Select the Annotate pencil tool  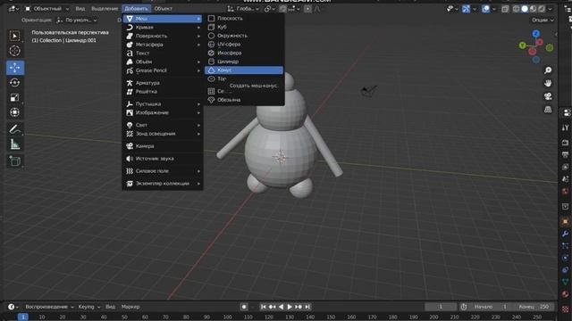[15, 128]
